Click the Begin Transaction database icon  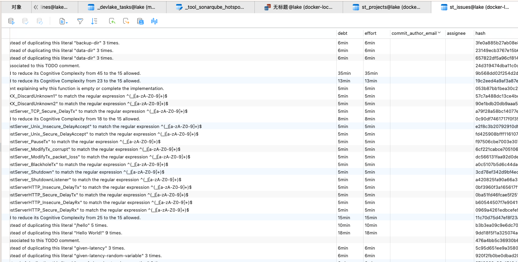(12, 21)
